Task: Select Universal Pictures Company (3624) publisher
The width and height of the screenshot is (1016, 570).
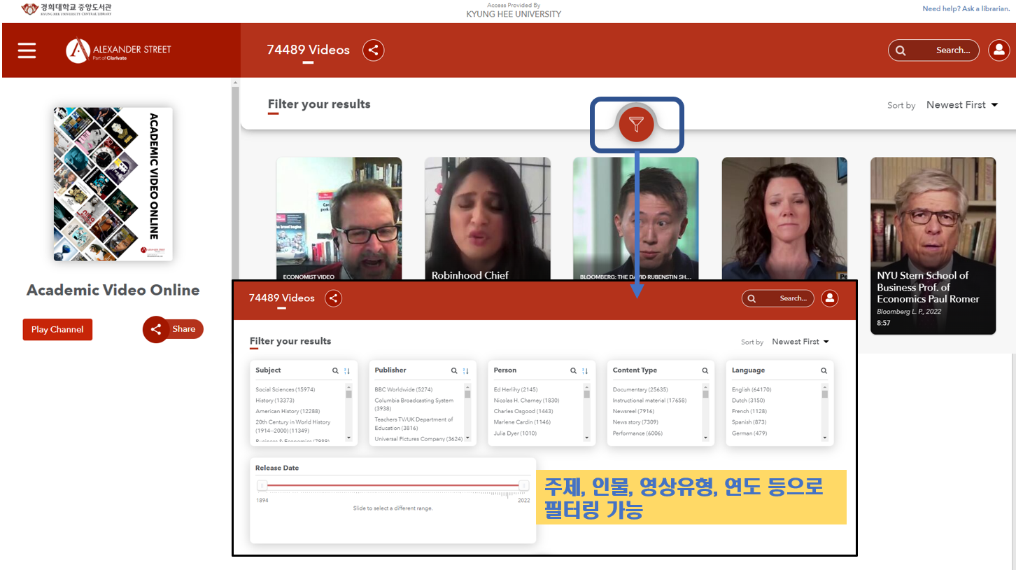Action: (418, 439)
